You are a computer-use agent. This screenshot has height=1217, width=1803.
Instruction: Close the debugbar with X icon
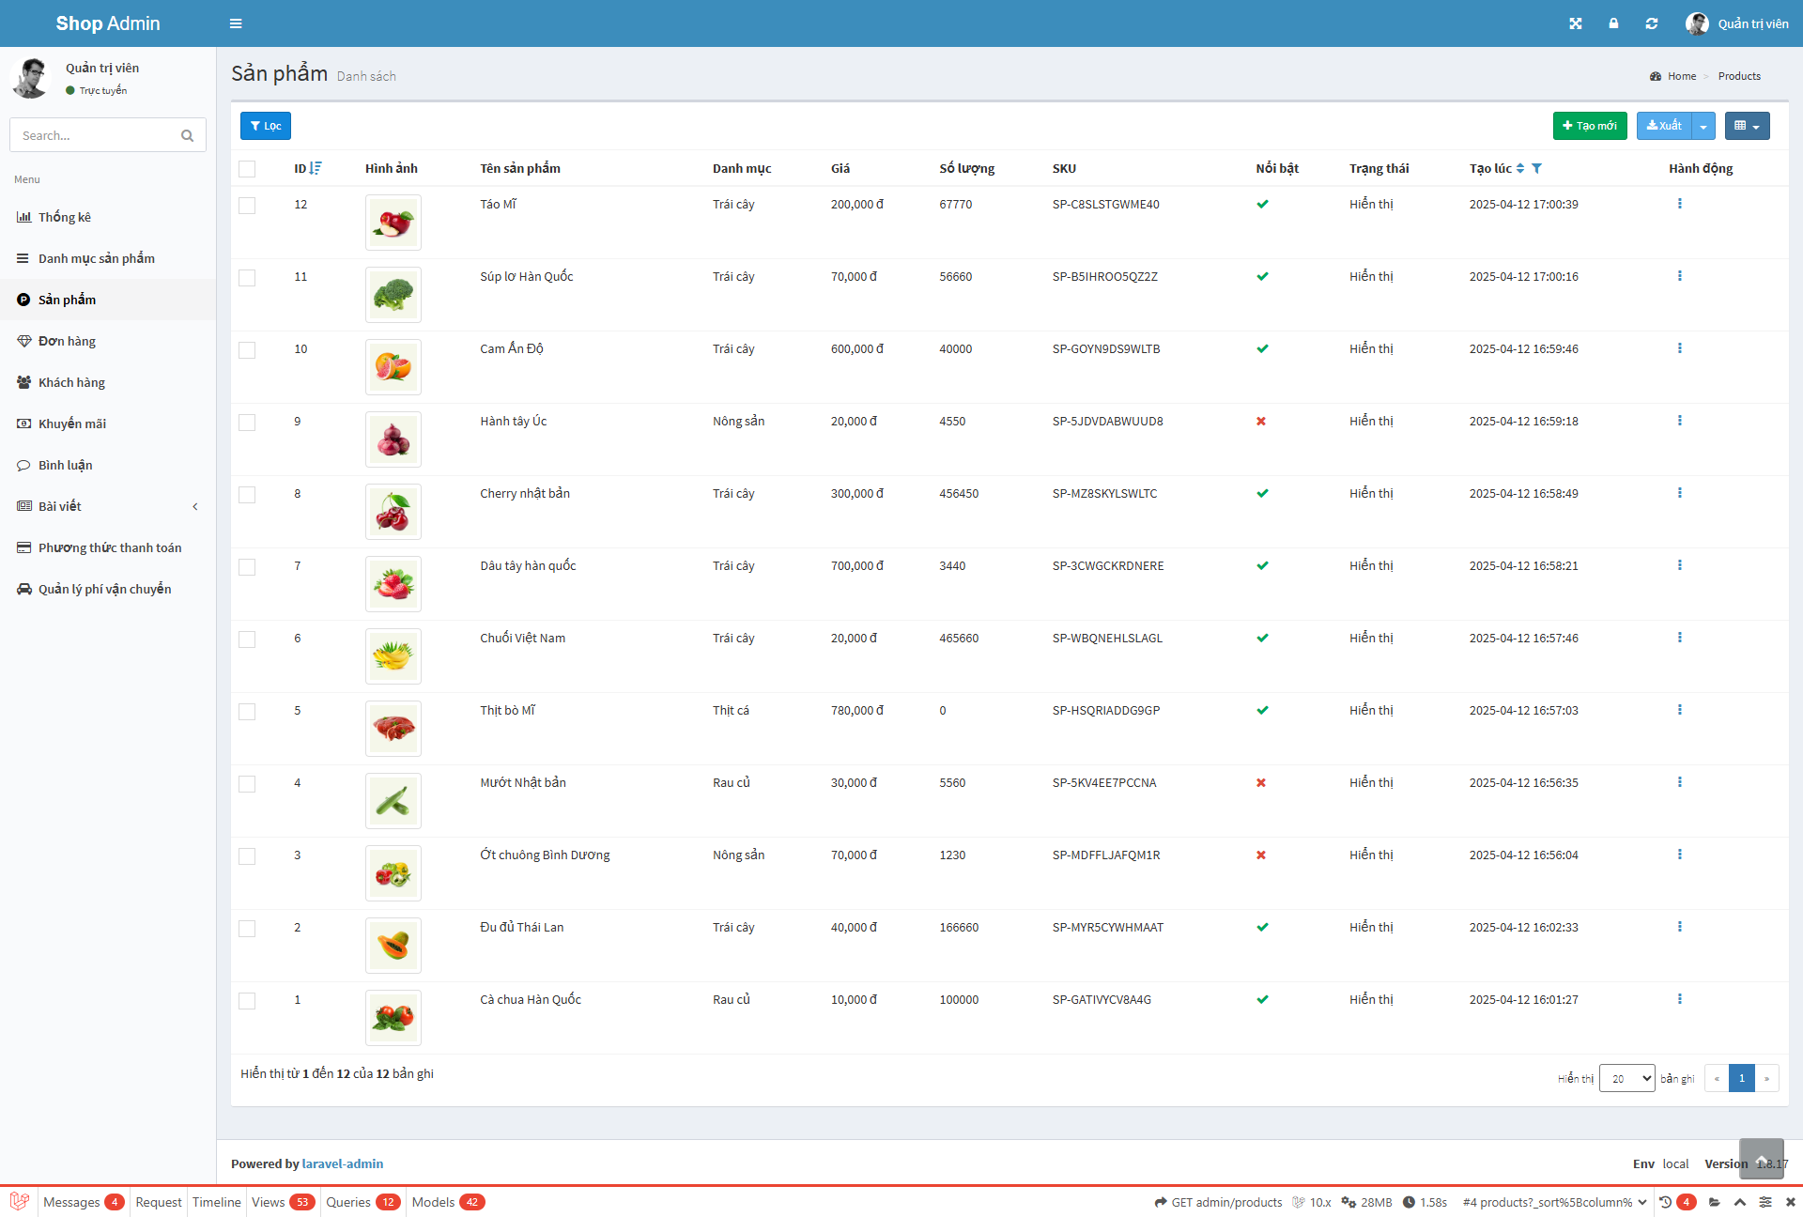click(1790, 1202)
